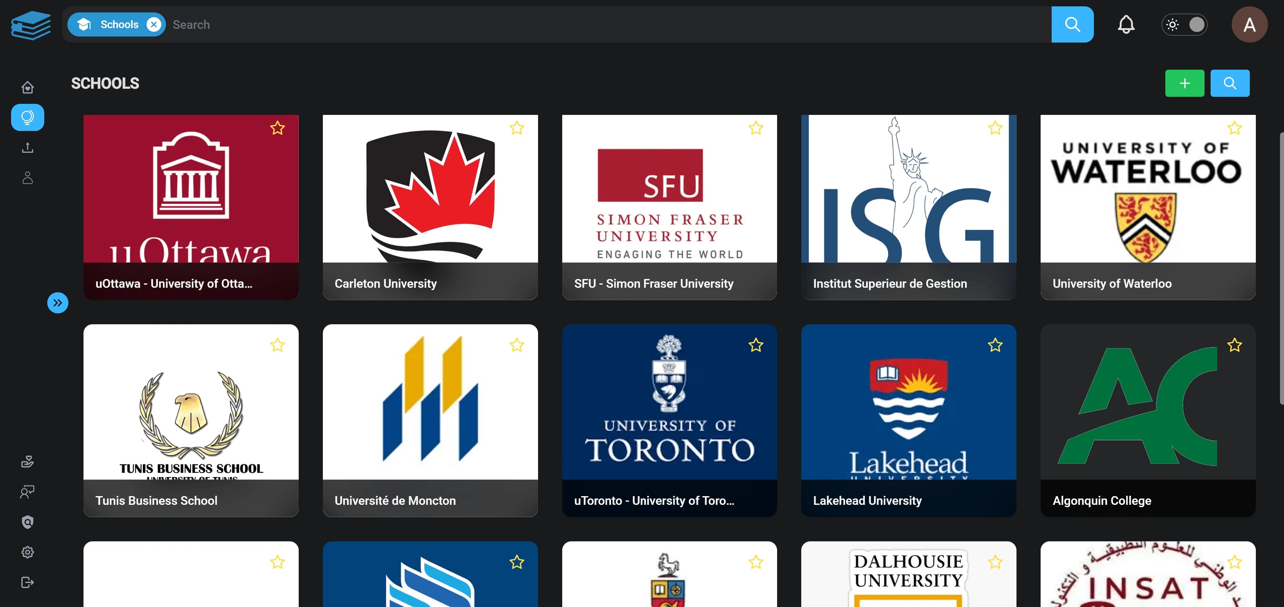The width and height of the screenshot is (1284, 607).
Task: Open the INSAT card image
Action: click(1148, 574)
